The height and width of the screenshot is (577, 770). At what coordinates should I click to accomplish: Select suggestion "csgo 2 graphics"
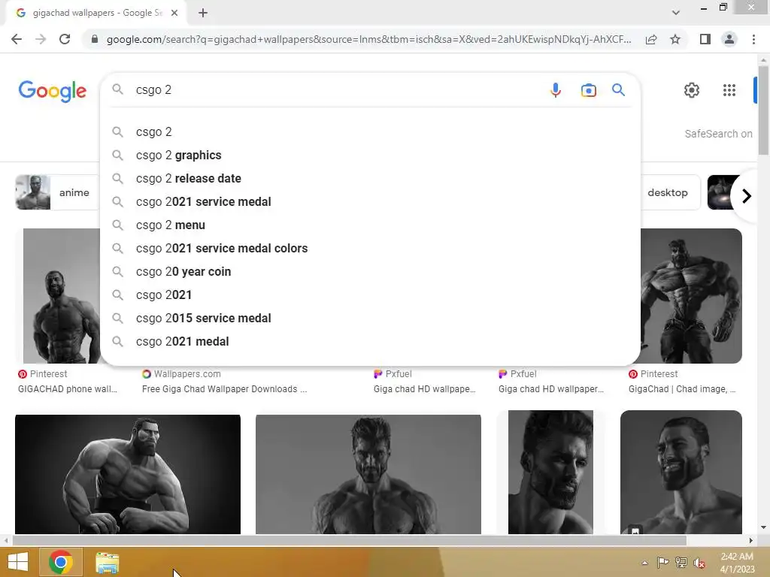coord(370,155)
